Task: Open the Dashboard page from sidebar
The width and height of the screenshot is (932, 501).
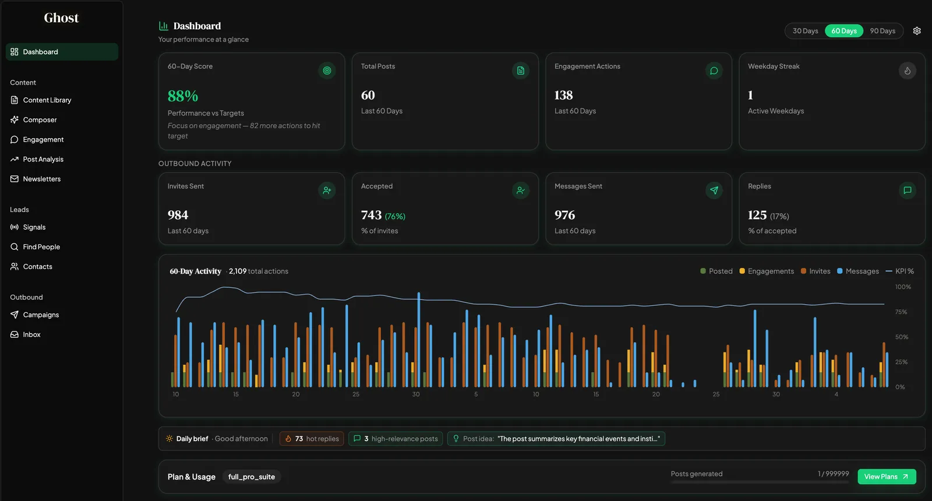Action: [x=62, y=52]
